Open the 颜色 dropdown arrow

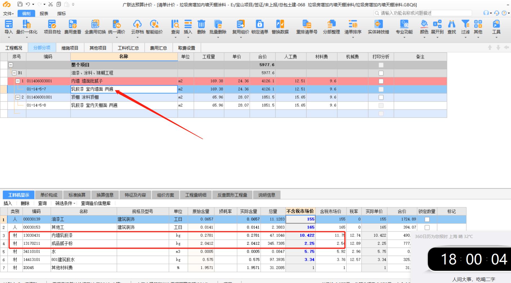[424, 37]
